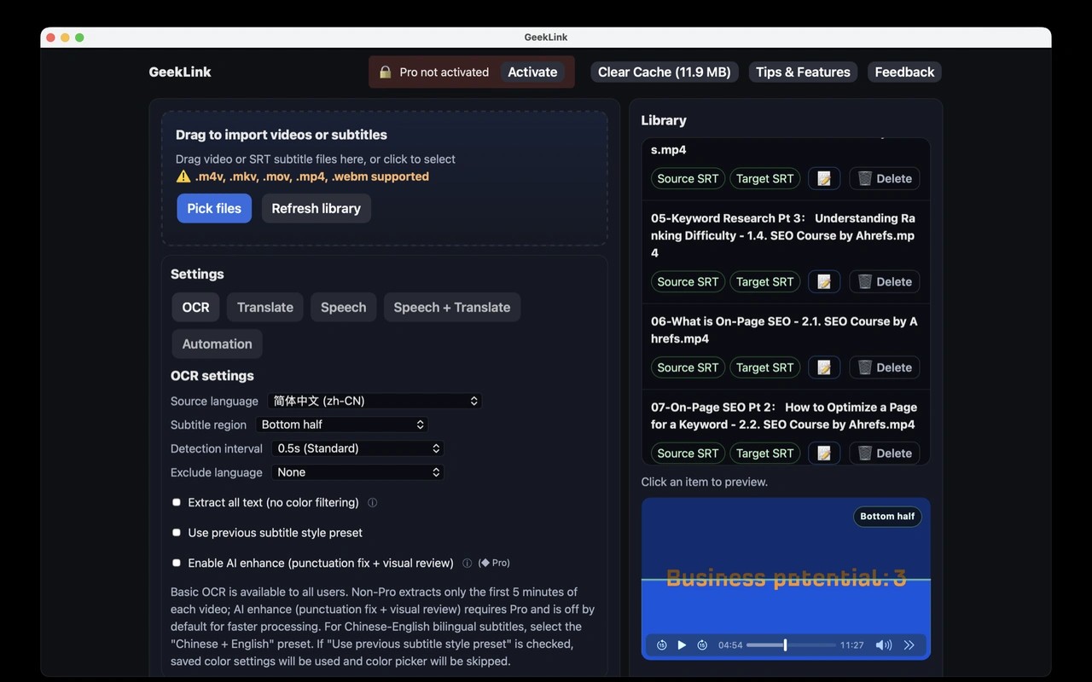The width and height of the screenshot is (1092, 682).
Task: Click edit note icon under s.mp4 entry
Action: coord(824,178)
